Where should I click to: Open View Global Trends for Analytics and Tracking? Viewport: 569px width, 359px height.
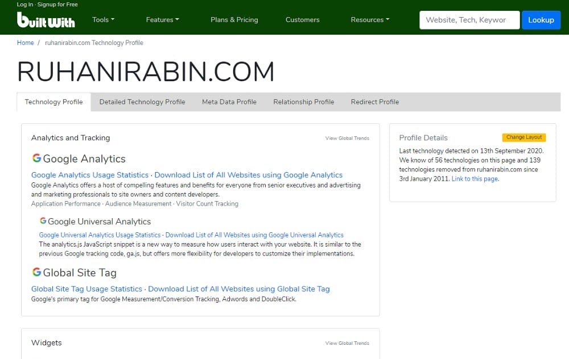(x=347, y=138)
